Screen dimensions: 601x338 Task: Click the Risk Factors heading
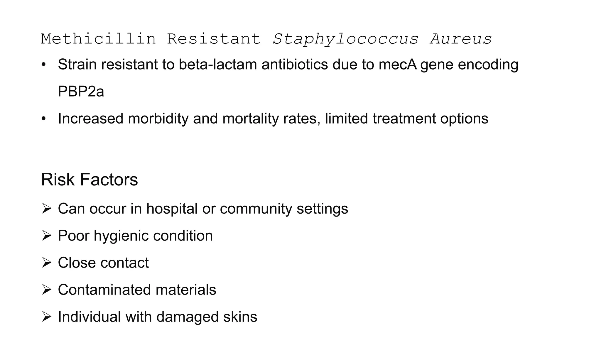point(90,180)
